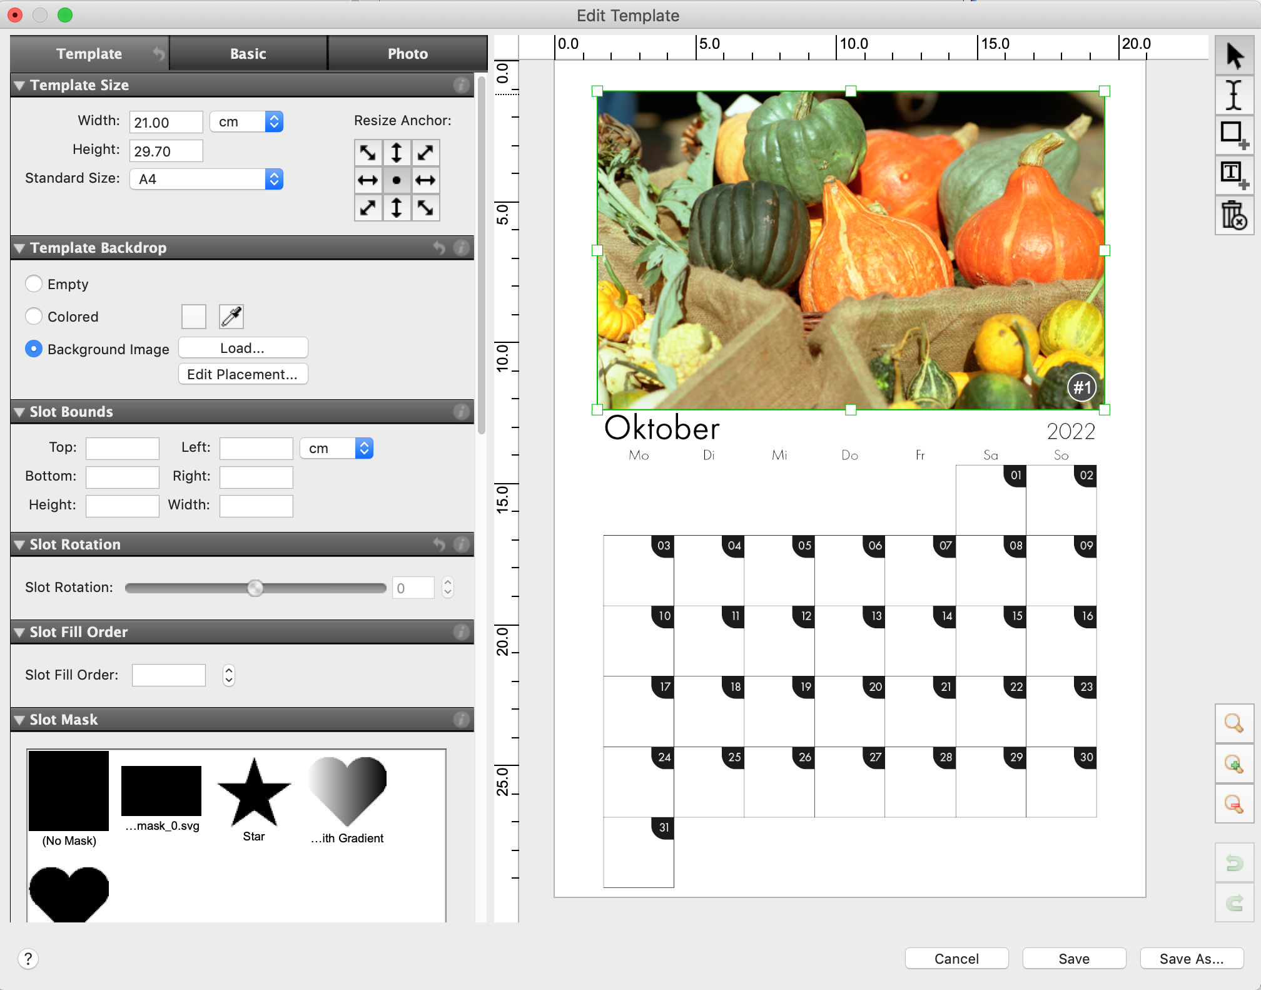Image resolution: width=1261 pixels, height=990 pixels.
Task: Click the Save As... button
Action: click(1192, 959)
